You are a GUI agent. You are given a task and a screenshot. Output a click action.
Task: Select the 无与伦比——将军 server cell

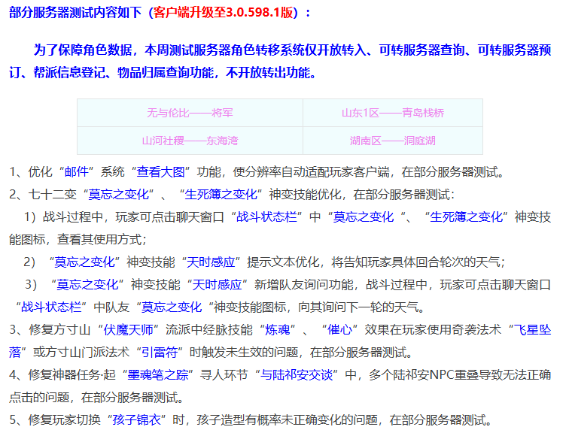[x=190, y=113]
